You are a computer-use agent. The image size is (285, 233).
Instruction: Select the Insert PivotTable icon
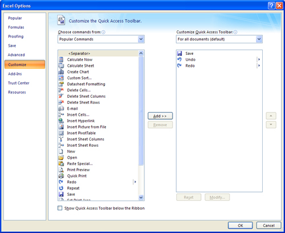point(61,133)
